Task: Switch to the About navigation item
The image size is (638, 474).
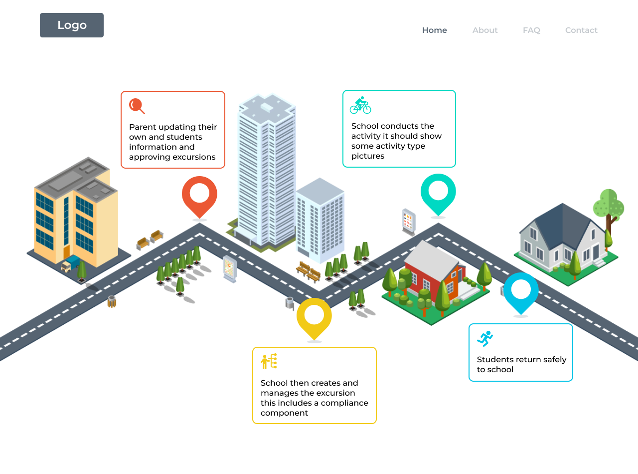Action: click(x=484, y=30)
